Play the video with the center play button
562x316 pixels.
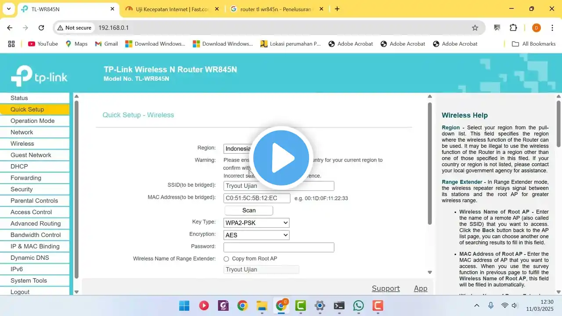coord(281,158)
